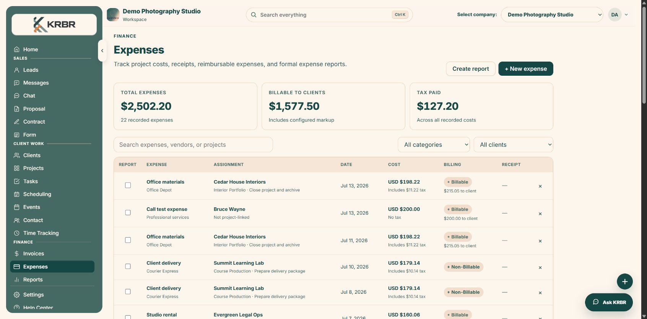The image size is (647, 319).
Task: Remove the Jul 13 Office materials expense
Action: [x=540, y=186]
